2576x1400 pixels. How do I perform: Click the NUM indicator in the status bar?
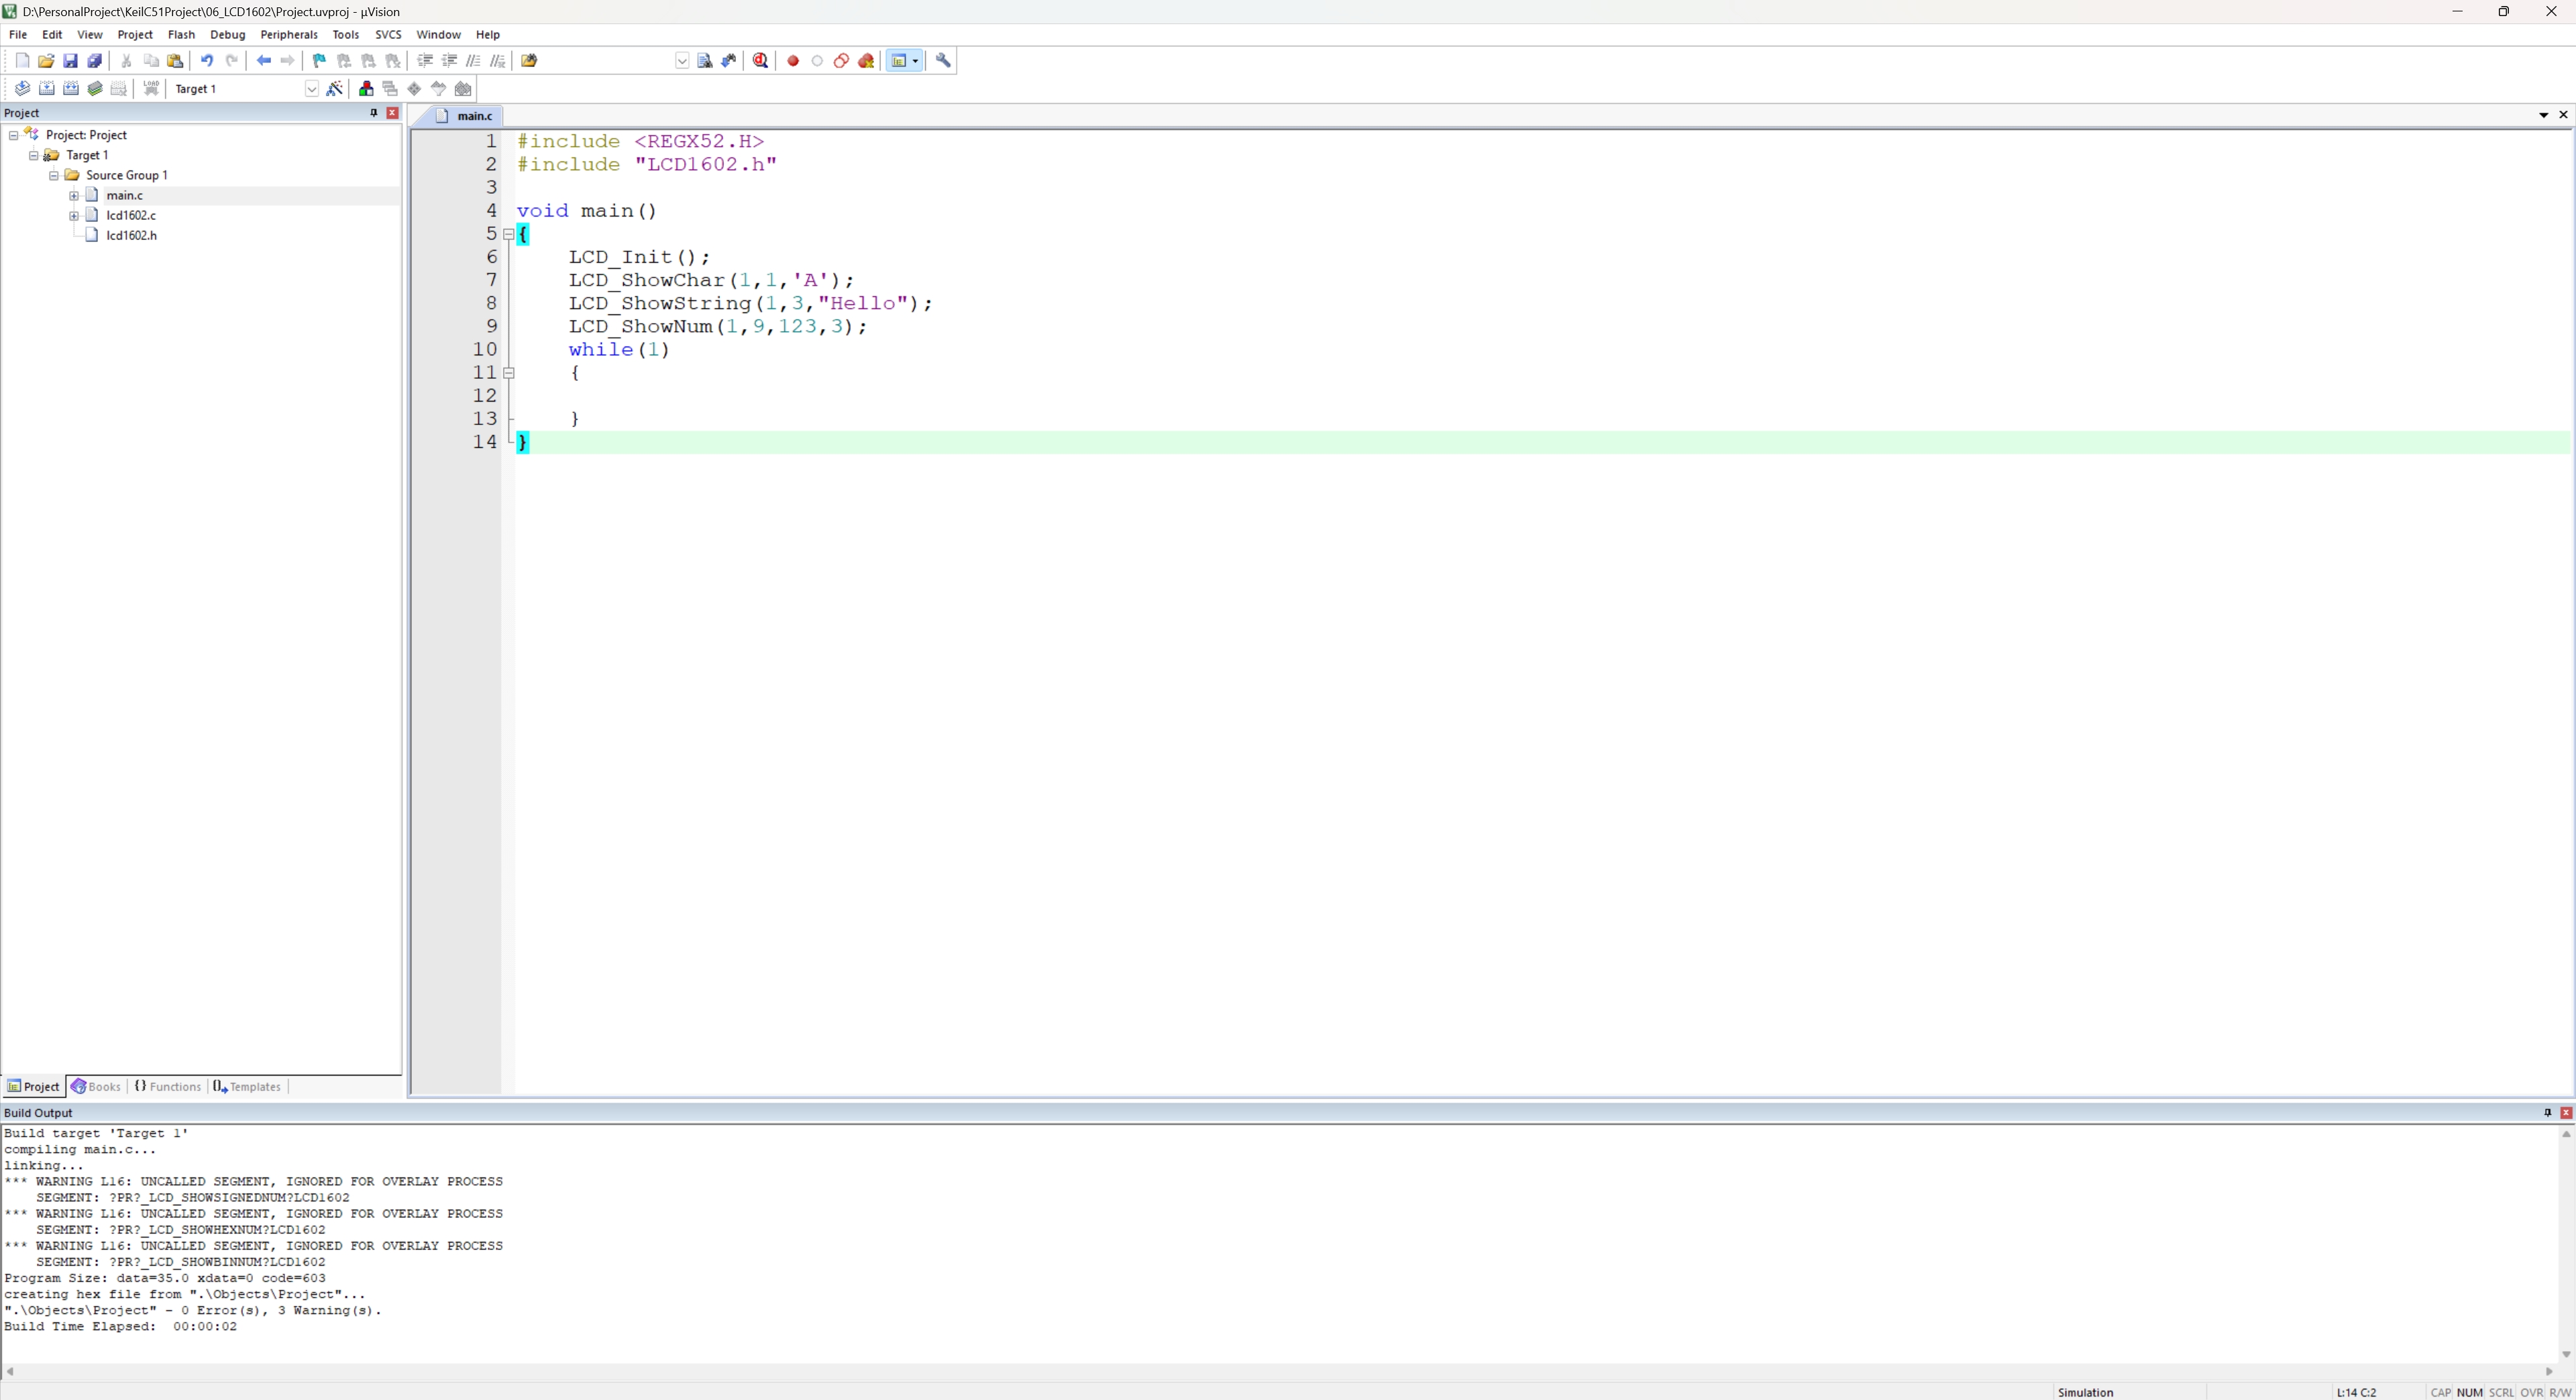point(2469,1392)
